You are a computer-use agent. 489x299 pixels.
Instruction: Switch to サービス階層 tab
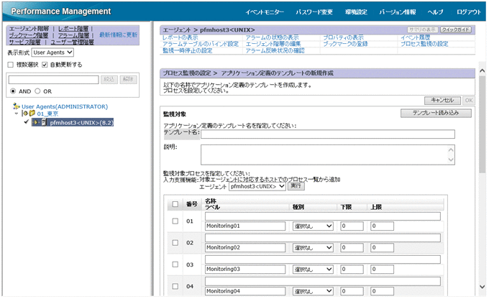24,42
